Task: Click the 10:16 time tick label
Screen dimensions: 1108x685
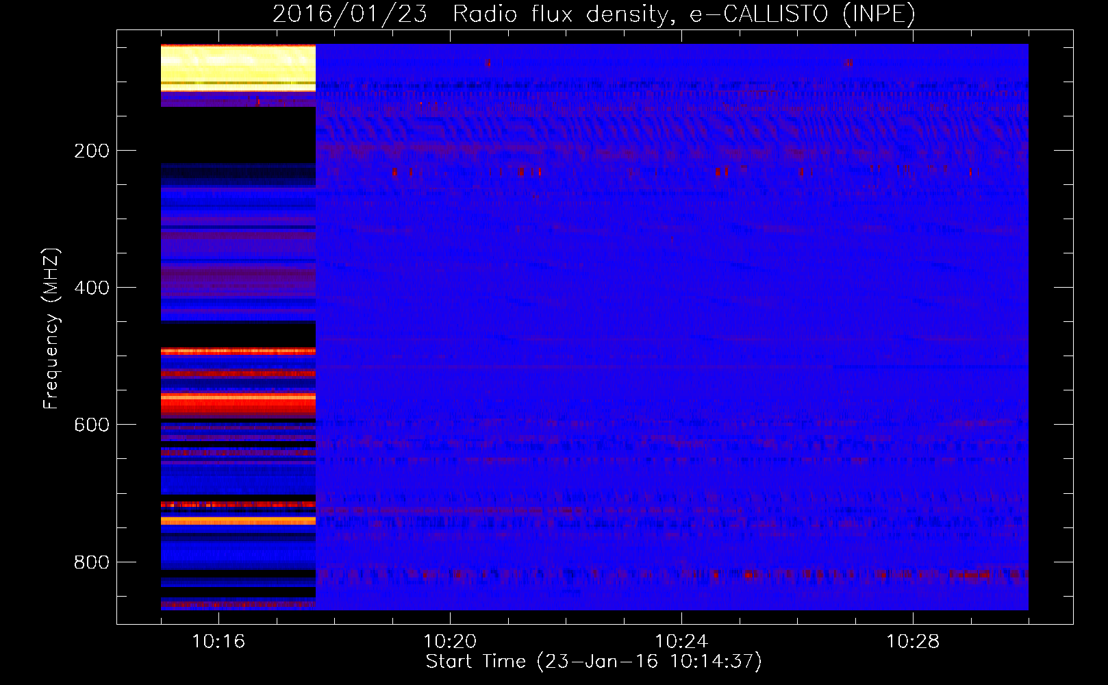Action: pyautogui.click(x=218, y=642)
